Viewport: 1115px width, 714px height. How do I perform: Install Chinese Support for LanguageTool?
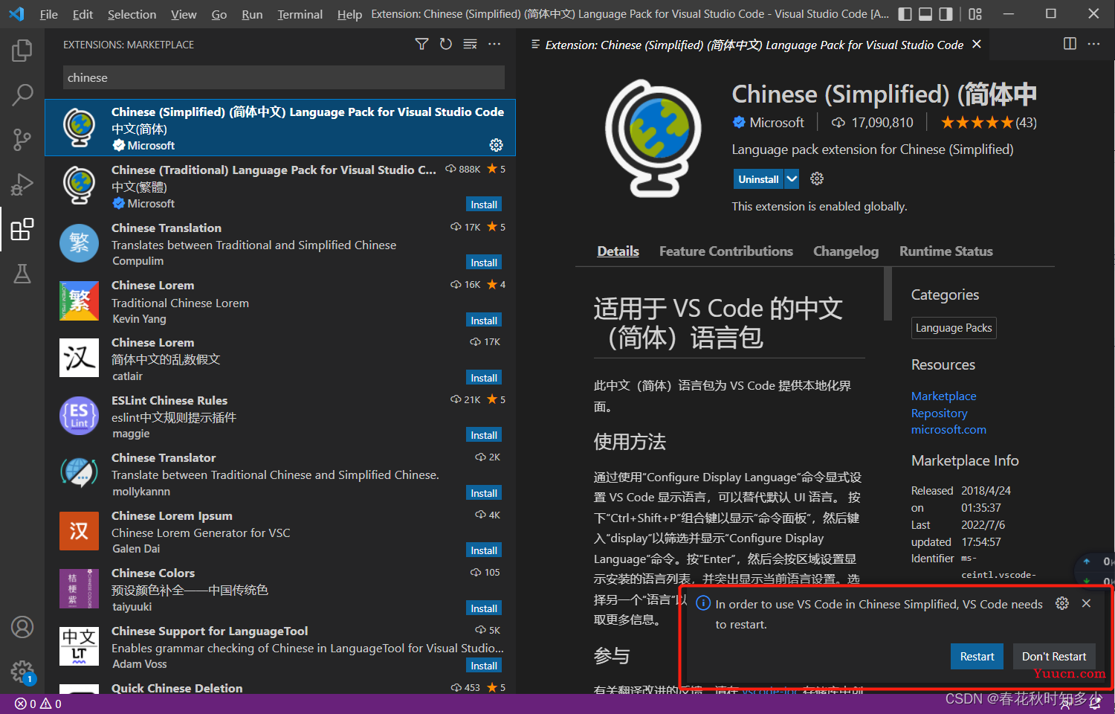click(484, 666)
